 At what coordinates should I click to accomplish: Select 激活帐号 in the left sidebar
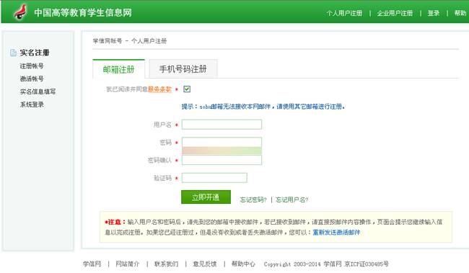tap(32, 79)
